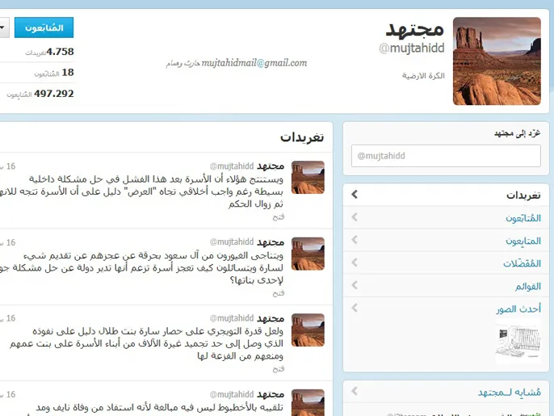Open the مُشابِه لـمجتهد similar accounts link
554x416 pixels.
(x=509, y=393)
